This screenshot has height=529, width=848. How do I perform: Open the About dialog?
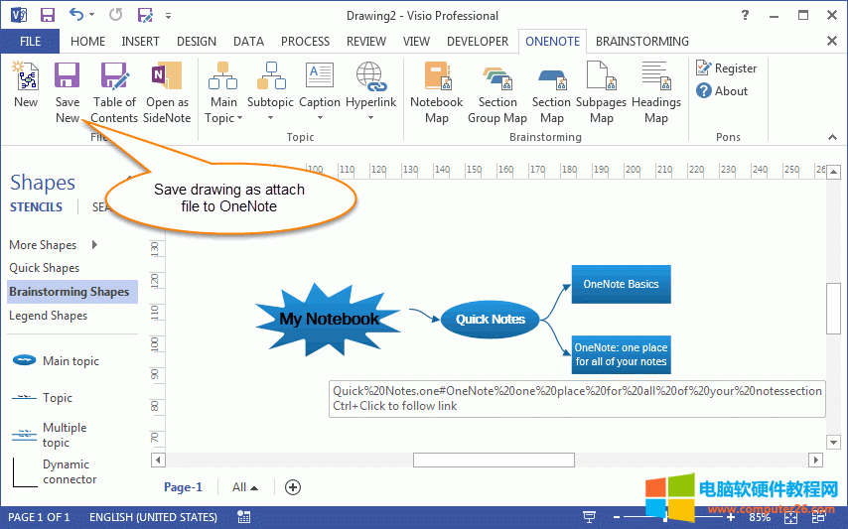point(723,91)
